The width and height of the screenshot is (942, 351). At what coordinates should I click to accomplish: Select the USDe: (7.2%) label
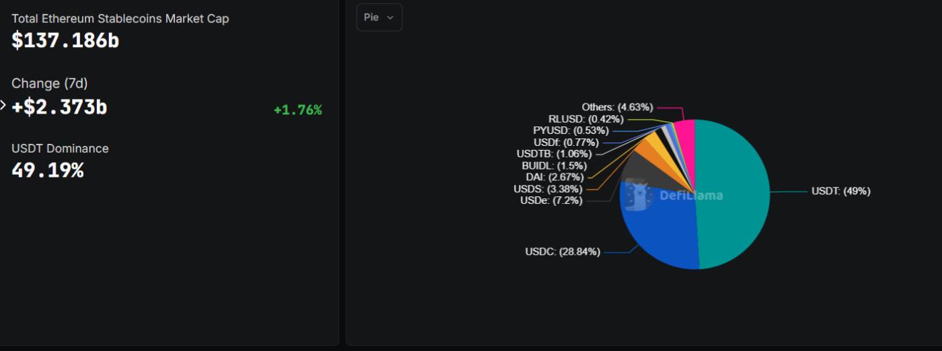coord(551,200)
